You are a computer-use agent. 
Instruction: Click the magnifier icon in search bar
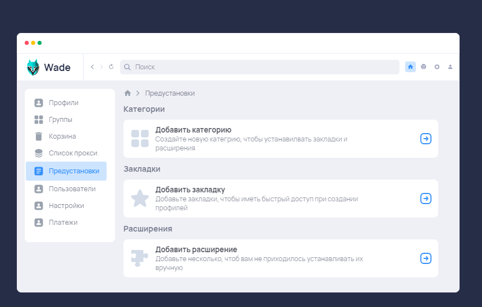(127, 67)
